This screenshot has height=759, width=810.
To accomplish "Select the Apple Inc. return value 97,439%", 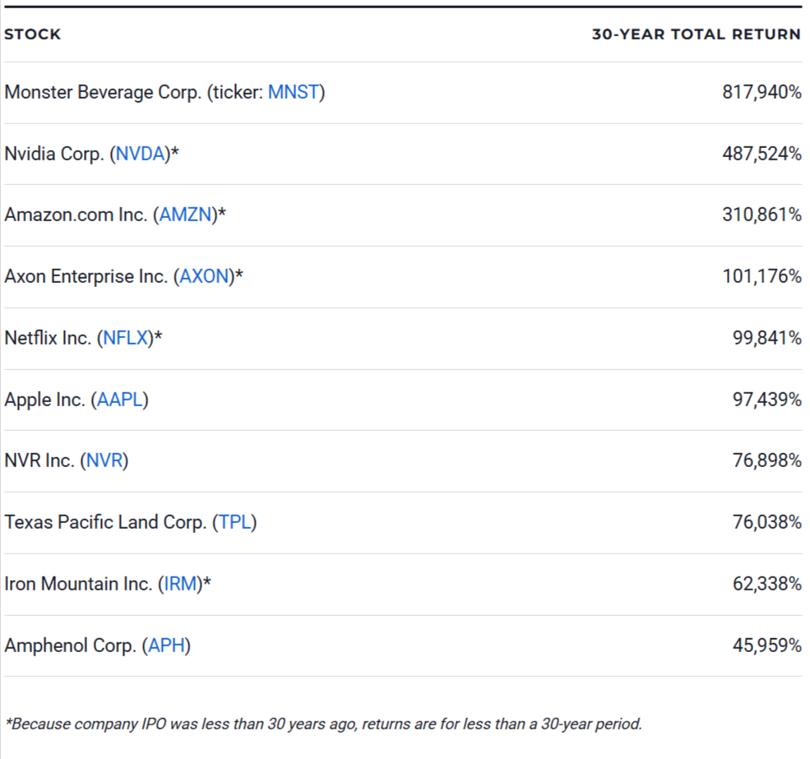I will pyautogui.click(x=766, y=400).
